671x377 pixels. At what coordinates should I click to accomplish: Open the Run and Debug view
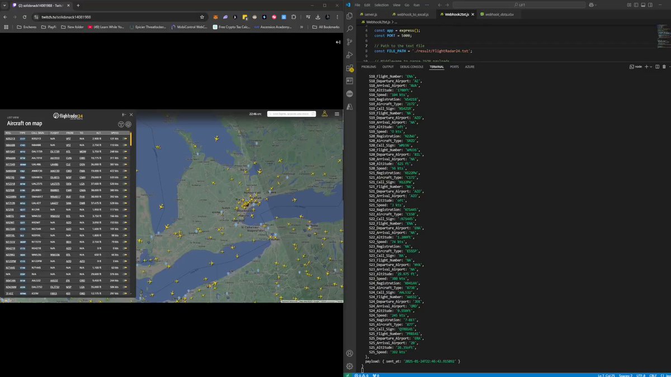349,55
